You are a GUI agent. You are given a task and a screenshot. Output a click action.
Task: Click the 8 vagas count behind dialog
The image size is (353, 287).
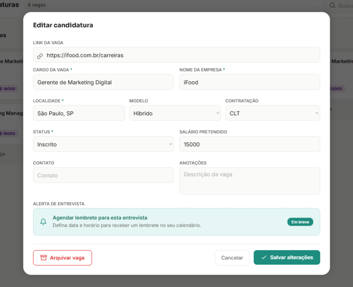tap(37, 5)
